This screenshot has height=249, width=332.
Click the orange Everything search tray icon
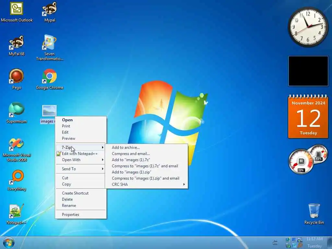tap(300, 246)
